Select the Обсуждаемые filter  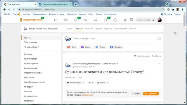click(x=30, y=42)
